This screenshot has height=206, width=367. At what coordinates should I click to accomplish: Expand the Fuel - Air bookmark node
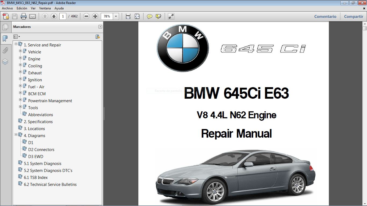pyautogui.click(x=20, y=86)
